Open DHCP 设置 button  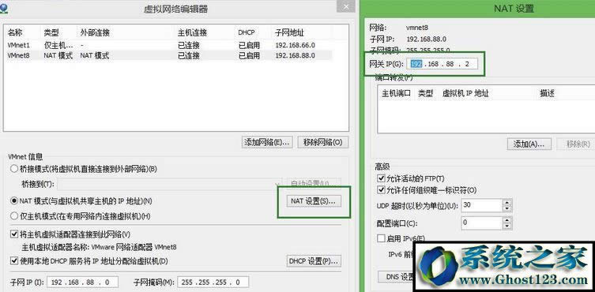pyautogui.click(x=314, y=261)
